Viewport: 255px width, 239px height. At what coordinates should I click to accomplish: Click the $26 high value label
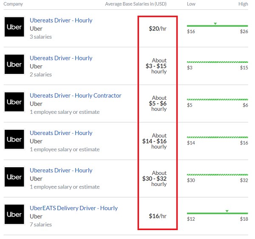pos(244,31)
